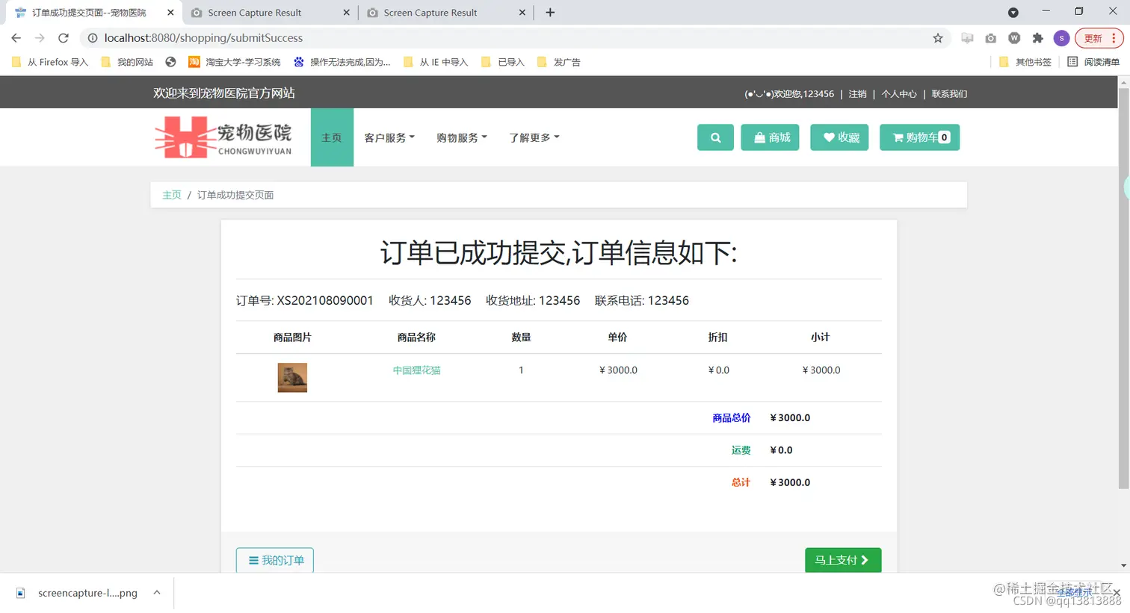Image resolution: width=1130 pixels, height=613 pixels.
Task: Click the camera icon in the address bar
Action: tap(990, 38)
